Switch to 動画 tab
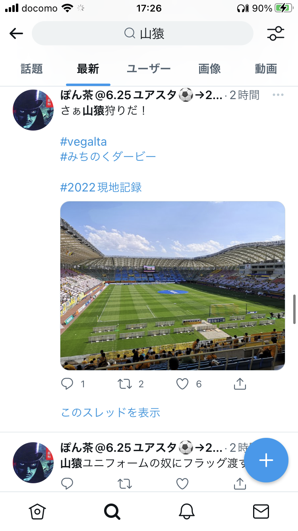The image size is (298, 531). pyautogui.click(x=265, y=69)
